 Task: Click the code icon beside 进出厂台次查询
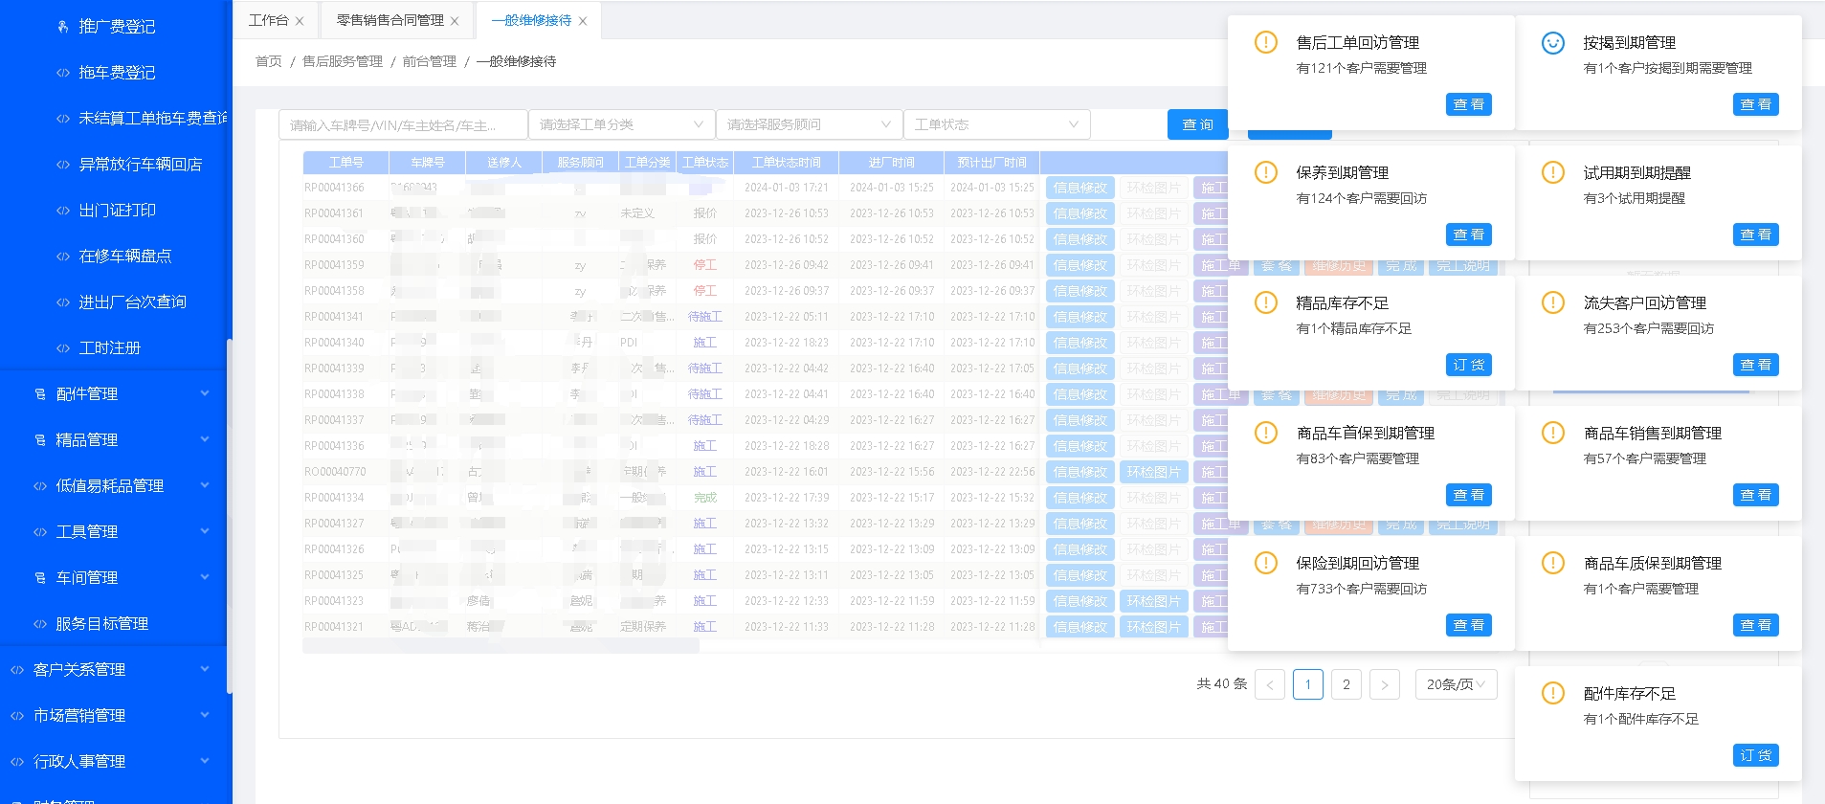pos(63,302)
